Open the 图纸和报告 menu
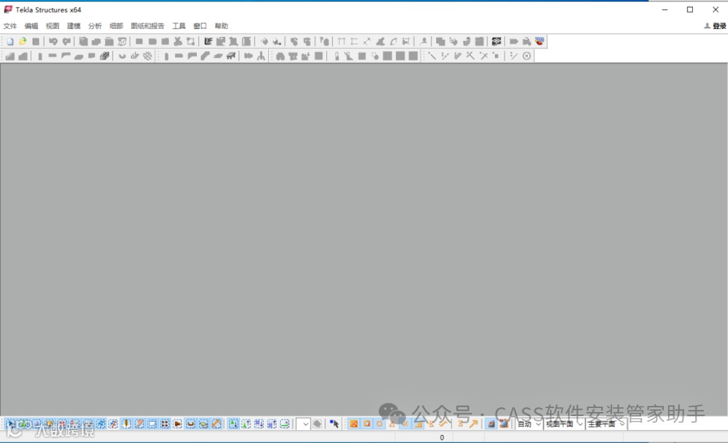This screenshot has width=728, height=443. click(x=148, y=26)
